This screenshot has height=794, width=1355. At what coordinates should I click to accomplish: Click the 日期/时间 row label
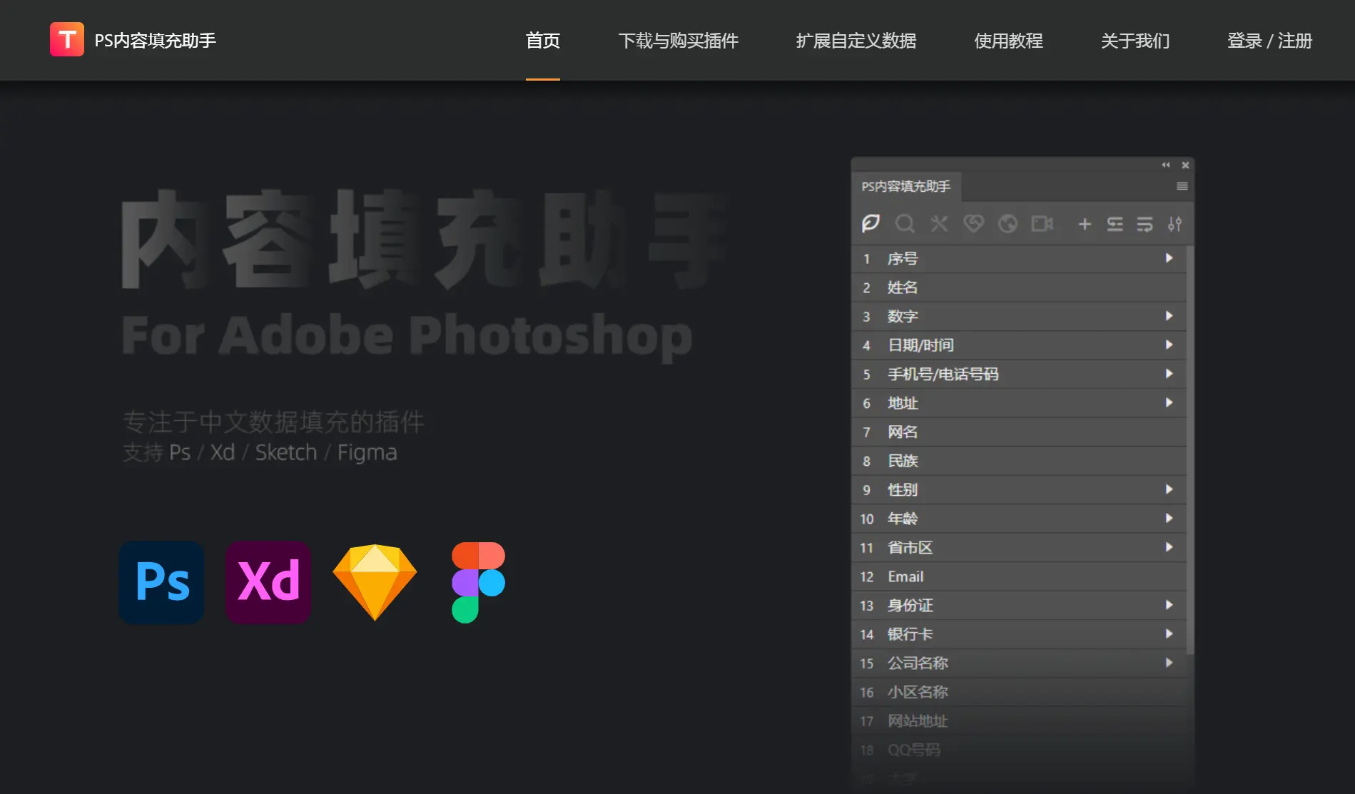click(x=920, y=345)
